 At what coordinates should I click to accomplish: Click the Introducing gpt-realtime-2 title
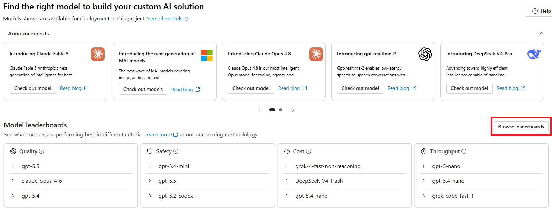(367, 54)
